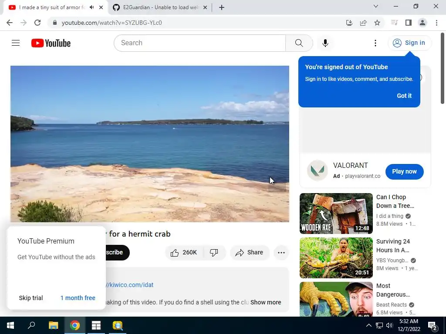Image resolution: width=446 pixels, height=334 pixels.
Task: Open YouTube settings three-dot menu
Action: click(375, 43)
